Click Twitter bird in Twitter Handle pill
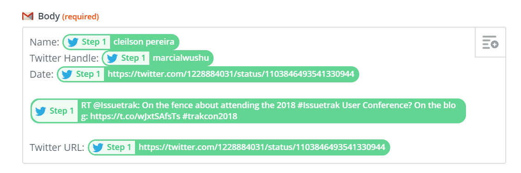 tap(112, 58)
